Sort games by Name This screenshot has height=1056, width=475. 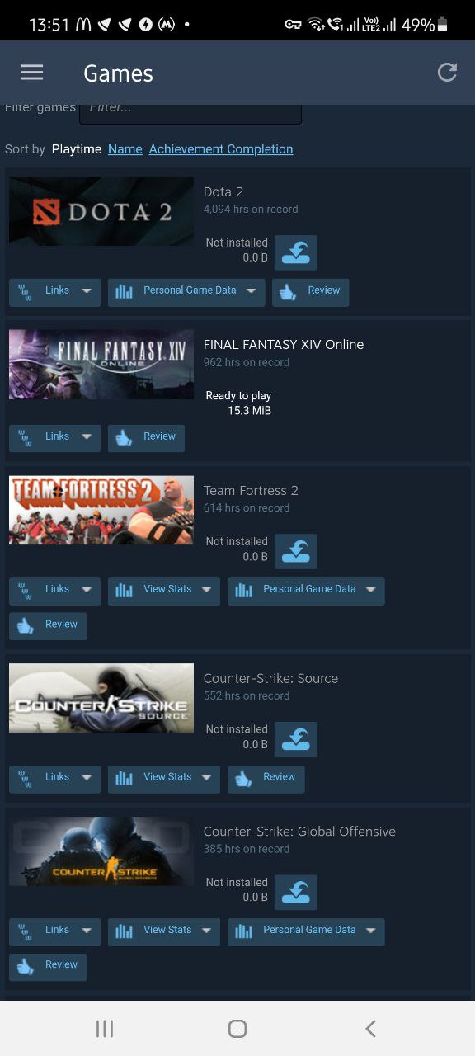125,149
